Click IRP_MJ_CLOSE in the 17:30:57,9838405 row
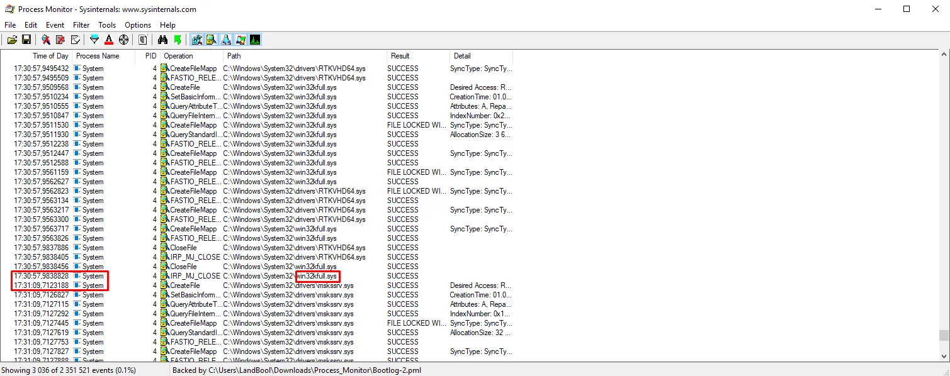Image resolution: width=950 pixels, height=376 pixels. click(195, 257)
